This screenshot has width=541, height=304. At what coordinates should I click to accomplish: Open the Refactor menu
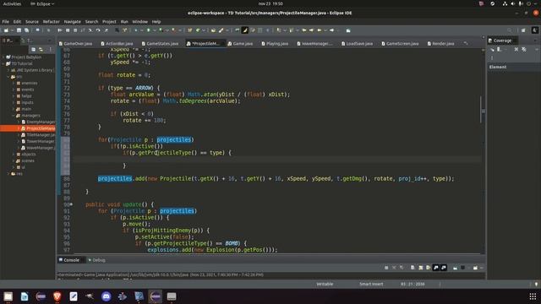[51, 21]
